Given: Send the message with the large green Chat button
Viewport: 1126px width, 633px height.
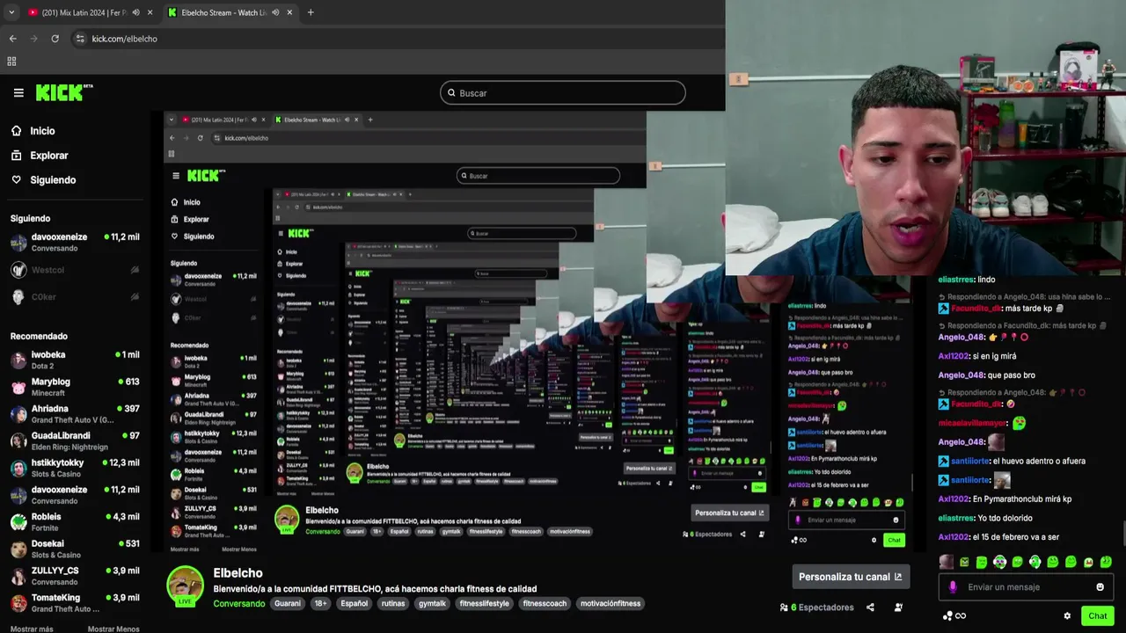Looking at the screenshot, I should point(1097,616).
